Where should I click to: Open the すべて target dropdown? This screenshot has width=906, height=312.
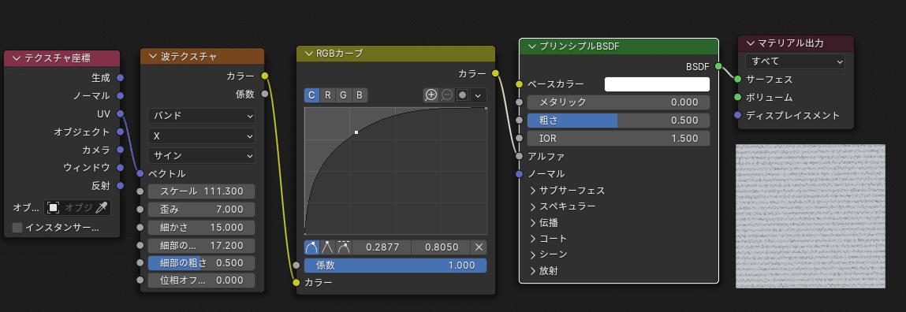pyautogui.click(x=795, y=61)
